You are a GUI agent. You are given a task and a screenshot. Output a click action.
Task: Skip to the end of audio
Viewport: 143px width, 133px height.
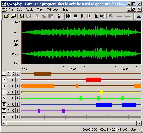pos(102,16)
